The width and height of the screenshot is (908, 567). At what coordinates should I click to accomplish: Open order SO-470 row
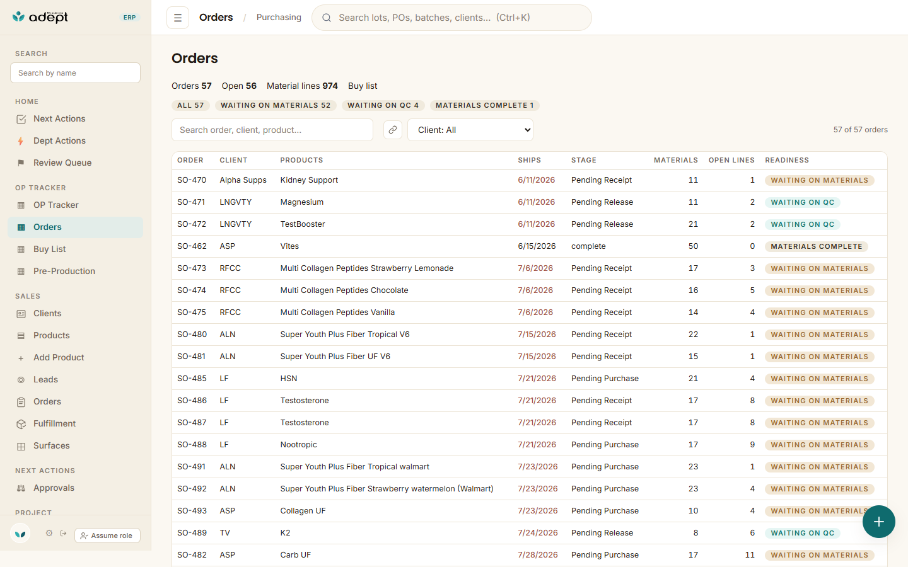(530, 180)
